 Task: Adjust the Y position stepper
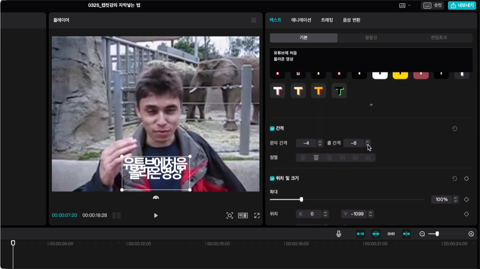click(x=370, y=214)
